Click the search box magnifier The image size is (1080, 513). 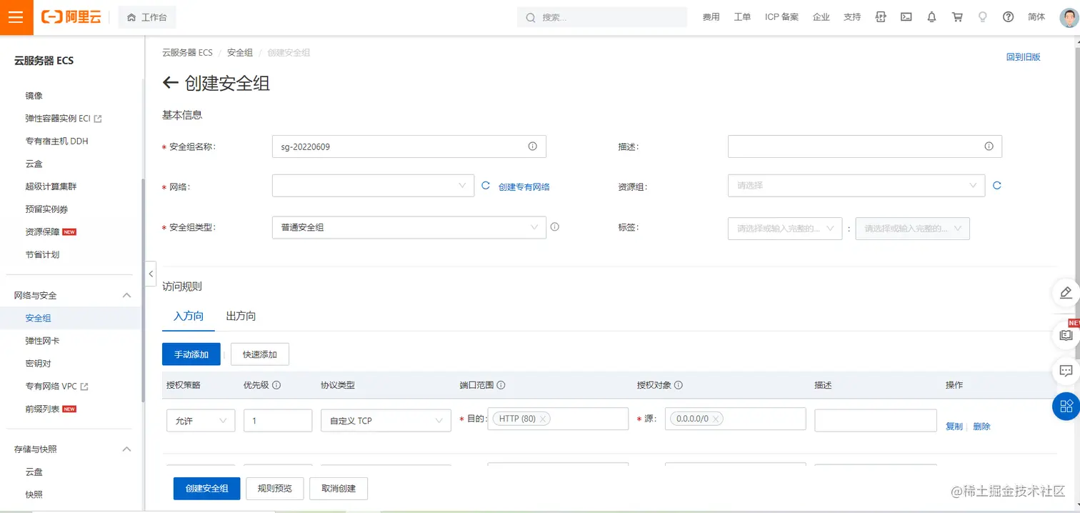(x=531, y=17)
